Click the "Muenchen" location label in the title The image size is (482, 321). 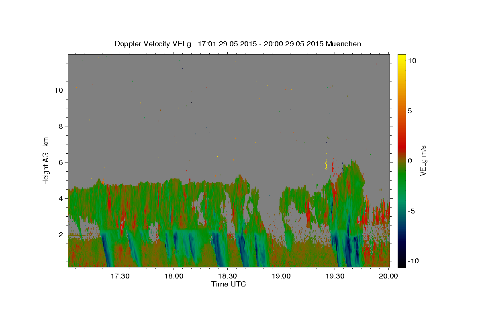tap(343, 44)
